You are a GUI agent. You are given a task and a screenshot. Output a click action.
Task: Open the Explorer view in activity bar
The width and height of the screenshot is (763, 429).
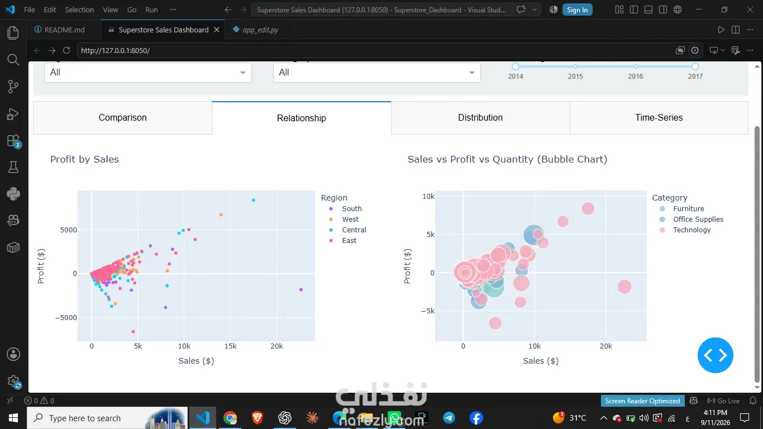13,33
